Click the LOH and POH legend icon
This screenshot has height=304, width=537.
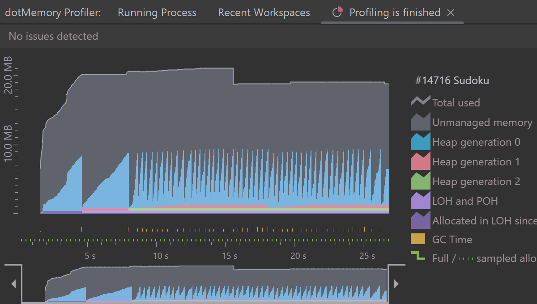click(x=420, y=201)
